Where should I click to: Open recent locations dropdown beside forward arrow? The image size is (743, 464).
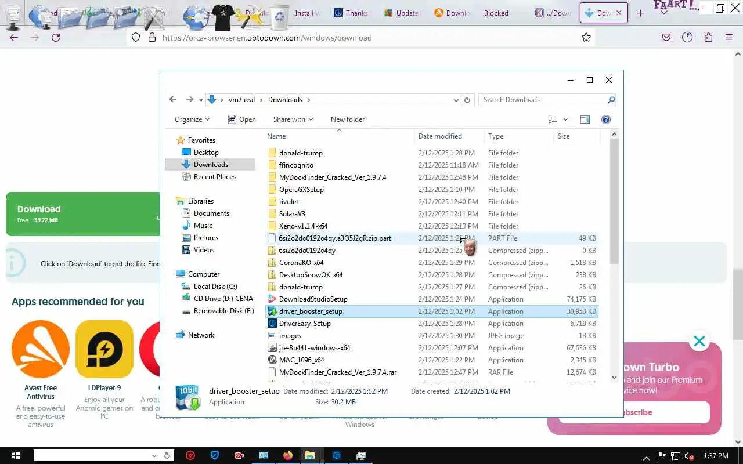point(201,100)
